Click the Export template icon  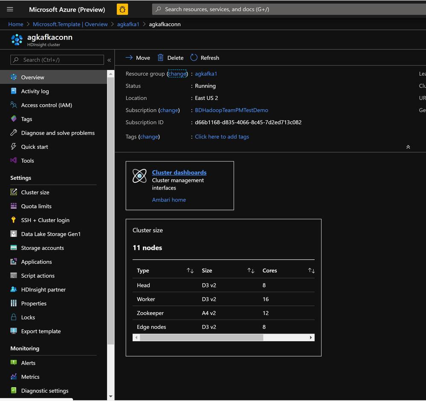point(14,331)
